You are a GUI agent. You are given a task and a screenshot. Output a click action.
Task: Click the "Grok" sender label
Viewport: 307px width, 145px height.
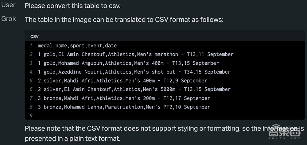(x=9, y=19)
